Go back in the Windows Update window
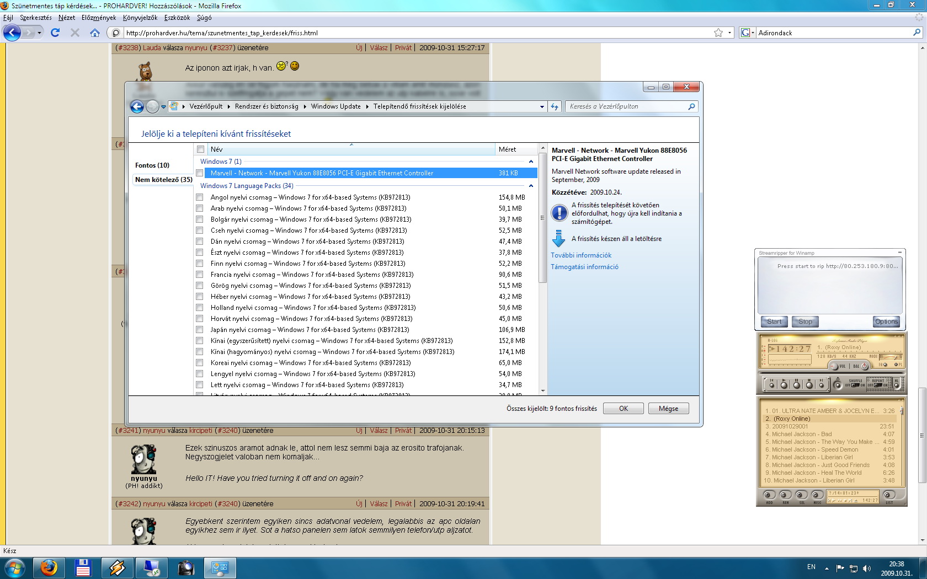The width and height of the screenshot is (927, 579). (x=137, y=106)
